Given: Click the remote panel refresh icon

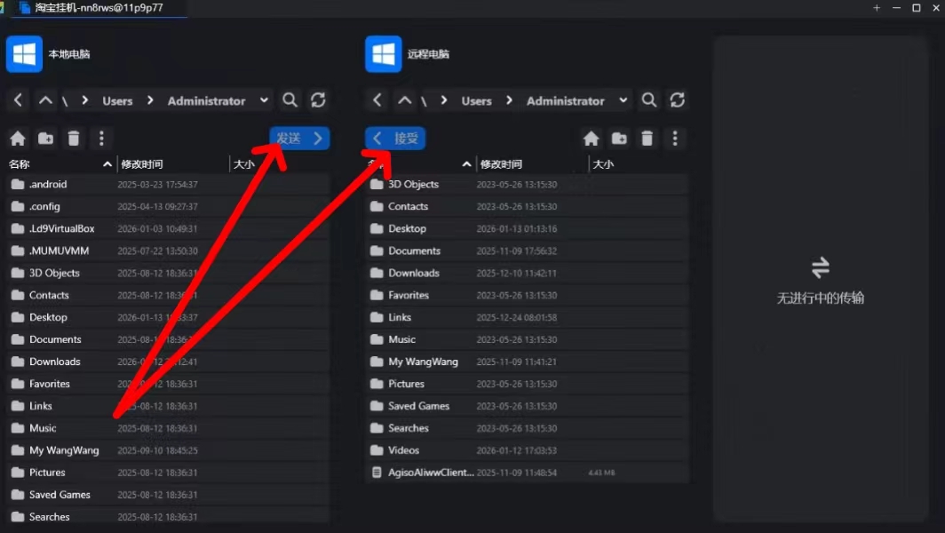Looking at the screenshot, I should [x=677, y=100].
